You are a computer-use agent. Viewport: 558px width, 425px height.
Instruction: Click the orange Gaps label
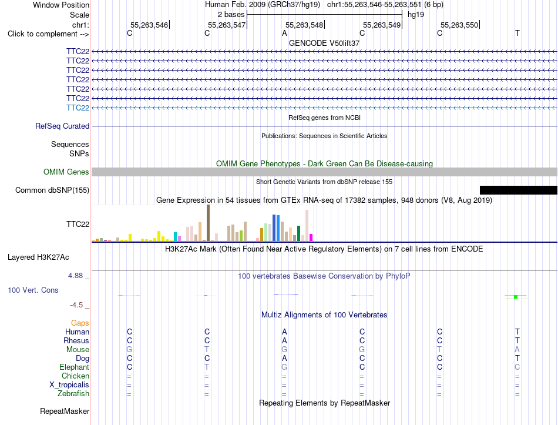(80, 323)
